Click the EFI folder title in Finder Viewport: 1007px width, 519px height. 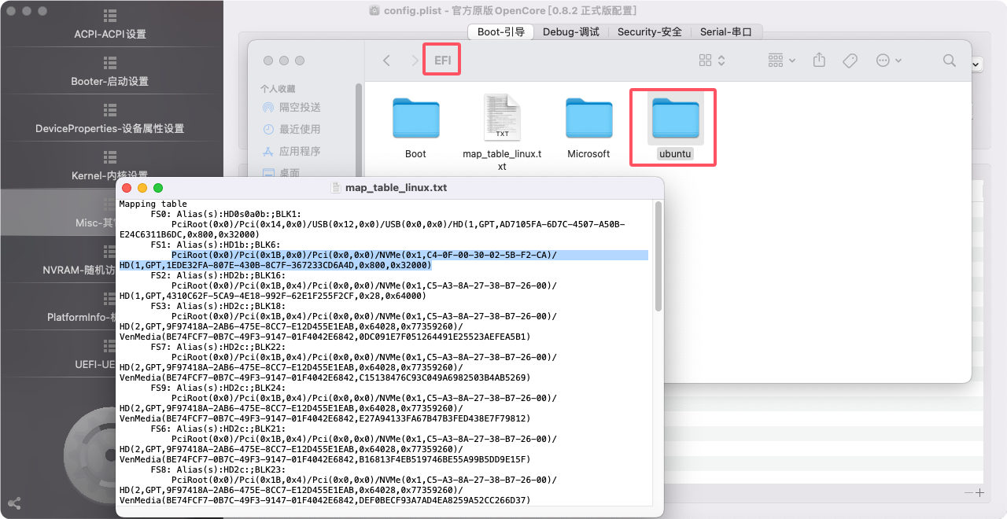tap(442, 61)
